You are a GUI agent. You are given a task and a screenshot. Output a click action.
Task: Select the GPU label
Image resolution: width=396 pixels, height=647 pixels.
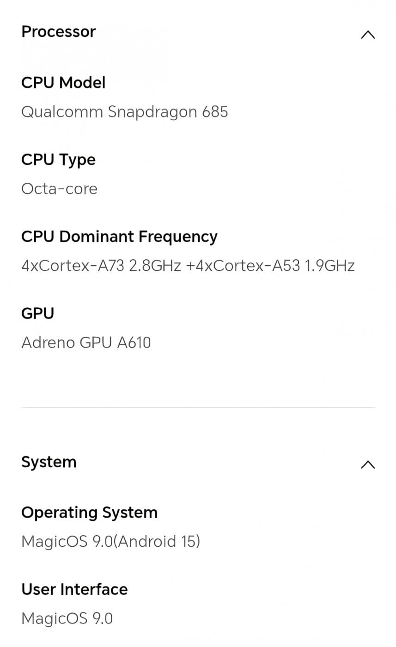coord(37,313)
